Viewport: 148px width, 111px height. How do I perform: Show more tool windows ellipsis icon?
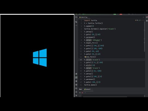(76, 25)
